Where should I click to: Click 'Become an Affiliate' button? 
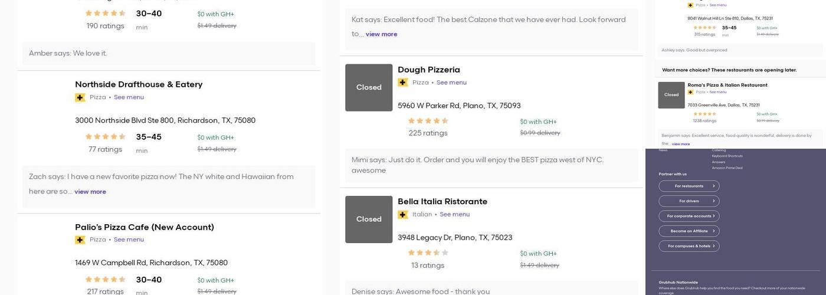(689, 231)
